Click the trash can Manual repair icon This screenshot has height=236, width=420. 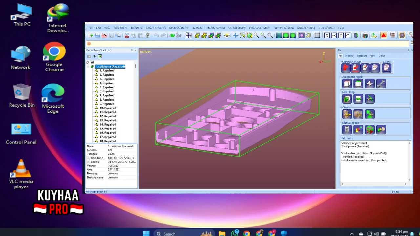(347, 129)
